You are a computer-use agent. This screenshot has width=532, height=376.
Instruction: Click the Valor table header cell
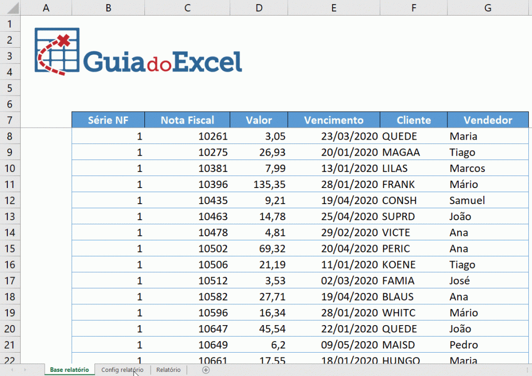point(259,120)
